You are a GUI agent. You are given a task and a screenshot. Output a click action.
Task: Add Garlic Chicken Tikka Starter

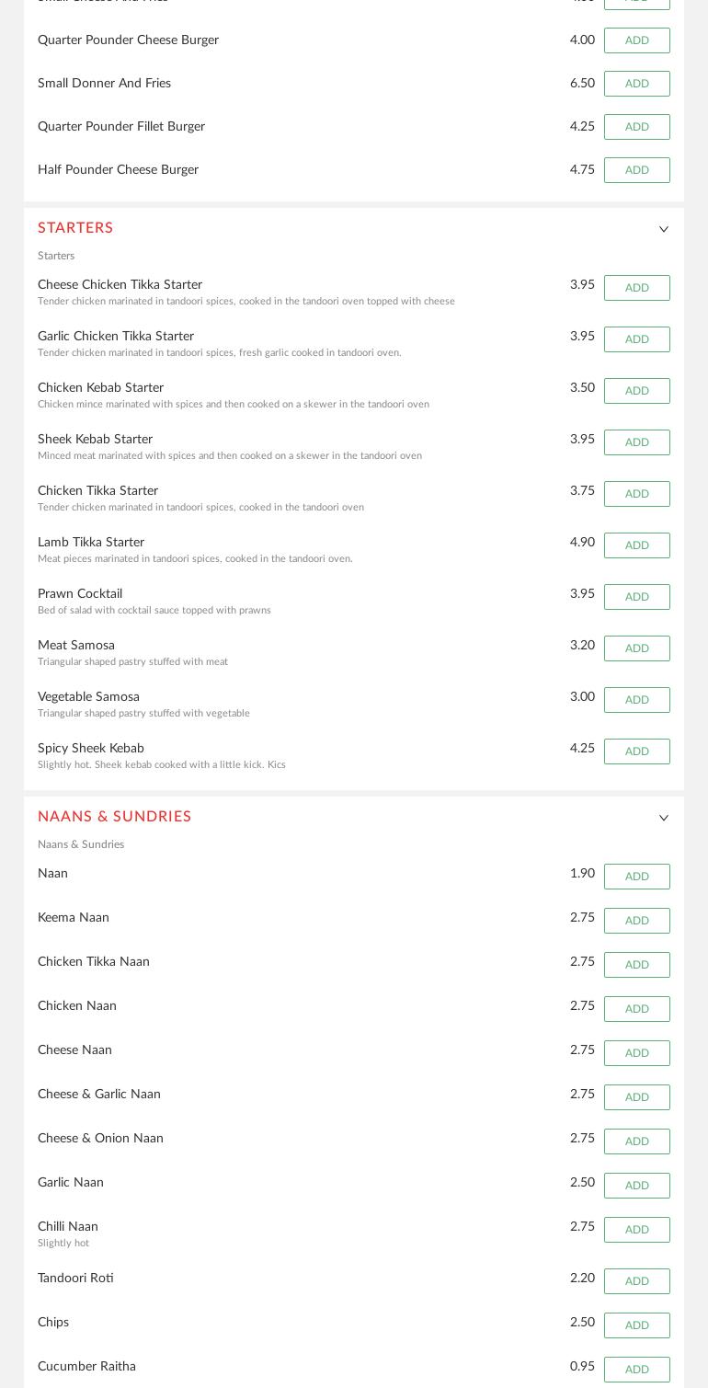(x=636, y=339)
